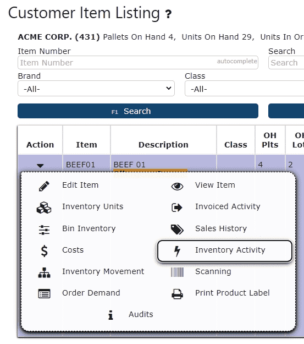Click the Bin Inventory sliders icon
The image size is (304, 344).
pyautogui.click(x=44, y=230)
